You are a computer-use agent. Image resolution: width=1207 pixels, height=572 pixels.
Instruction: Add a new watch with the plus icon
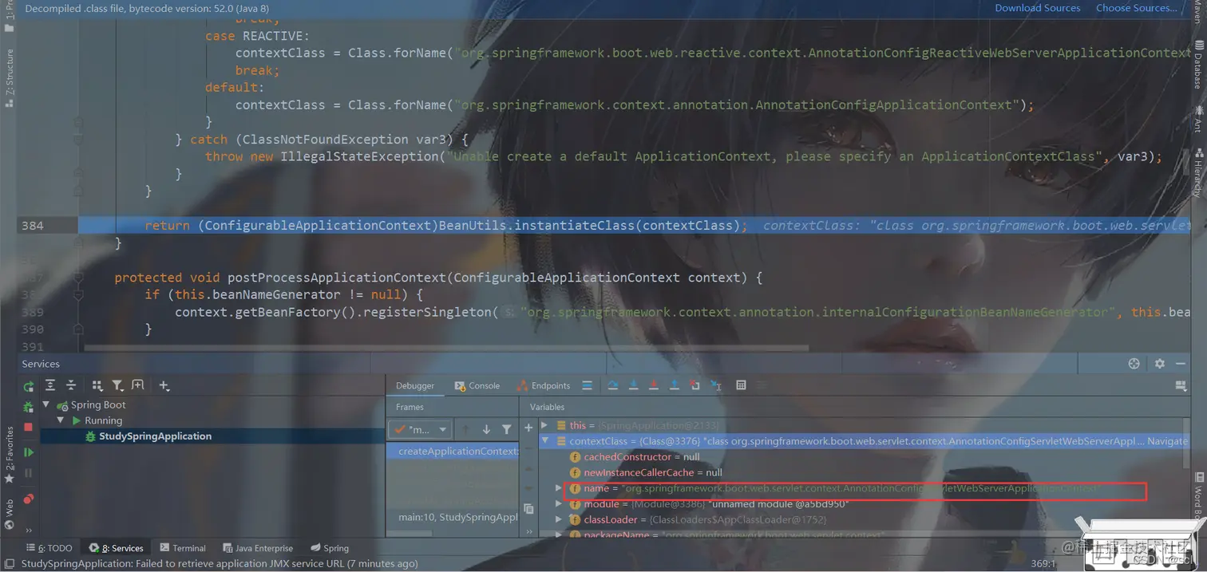pos(528,428)
